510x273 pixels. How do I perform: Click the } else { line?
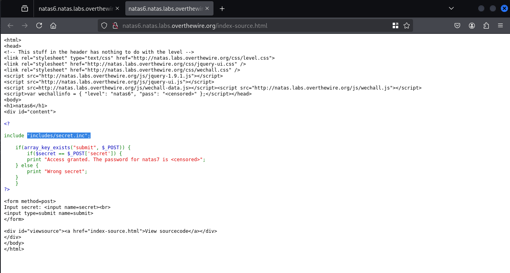[27, 166]
